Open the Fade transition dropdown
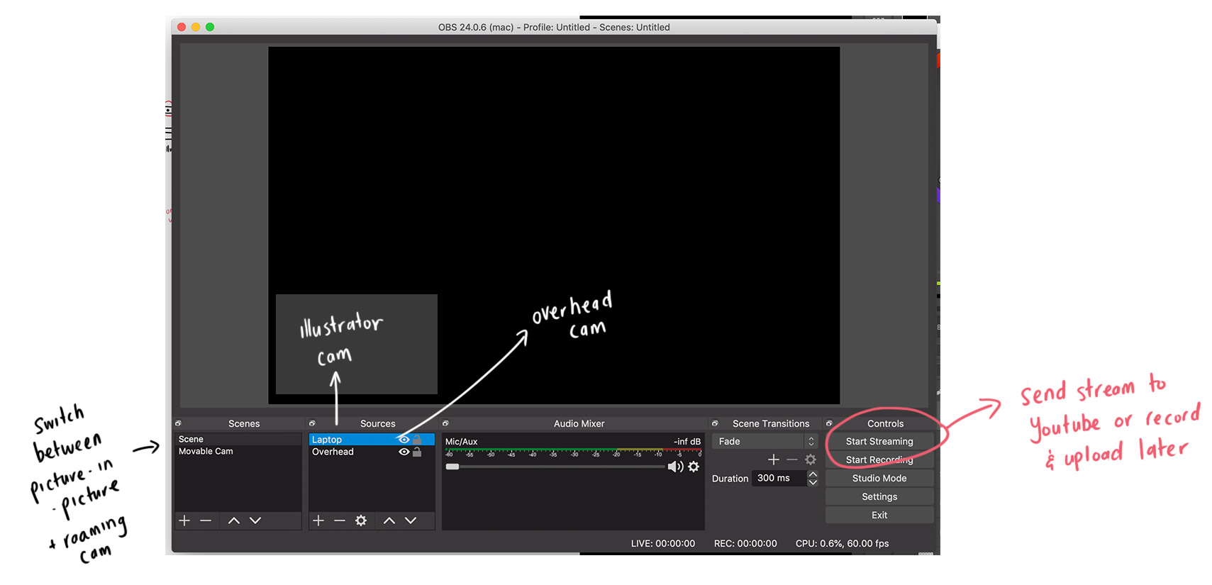 765,441
